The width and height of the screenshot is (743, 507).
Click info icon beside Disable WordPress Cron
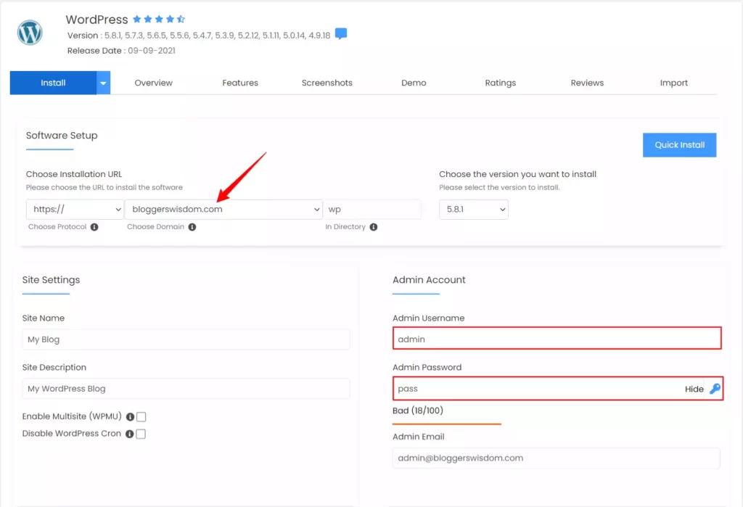click(x=129, y=434)
